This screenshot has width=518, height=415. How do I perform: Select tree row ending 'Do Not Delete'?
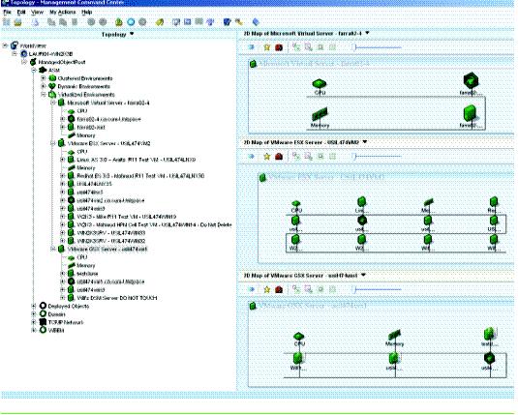coord(154,224)
